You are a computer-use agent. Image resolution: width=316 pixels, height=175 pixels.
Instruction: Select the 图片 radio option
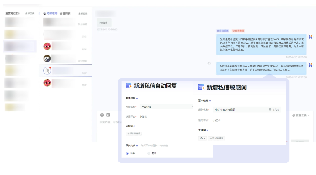(x=149, y=153)
